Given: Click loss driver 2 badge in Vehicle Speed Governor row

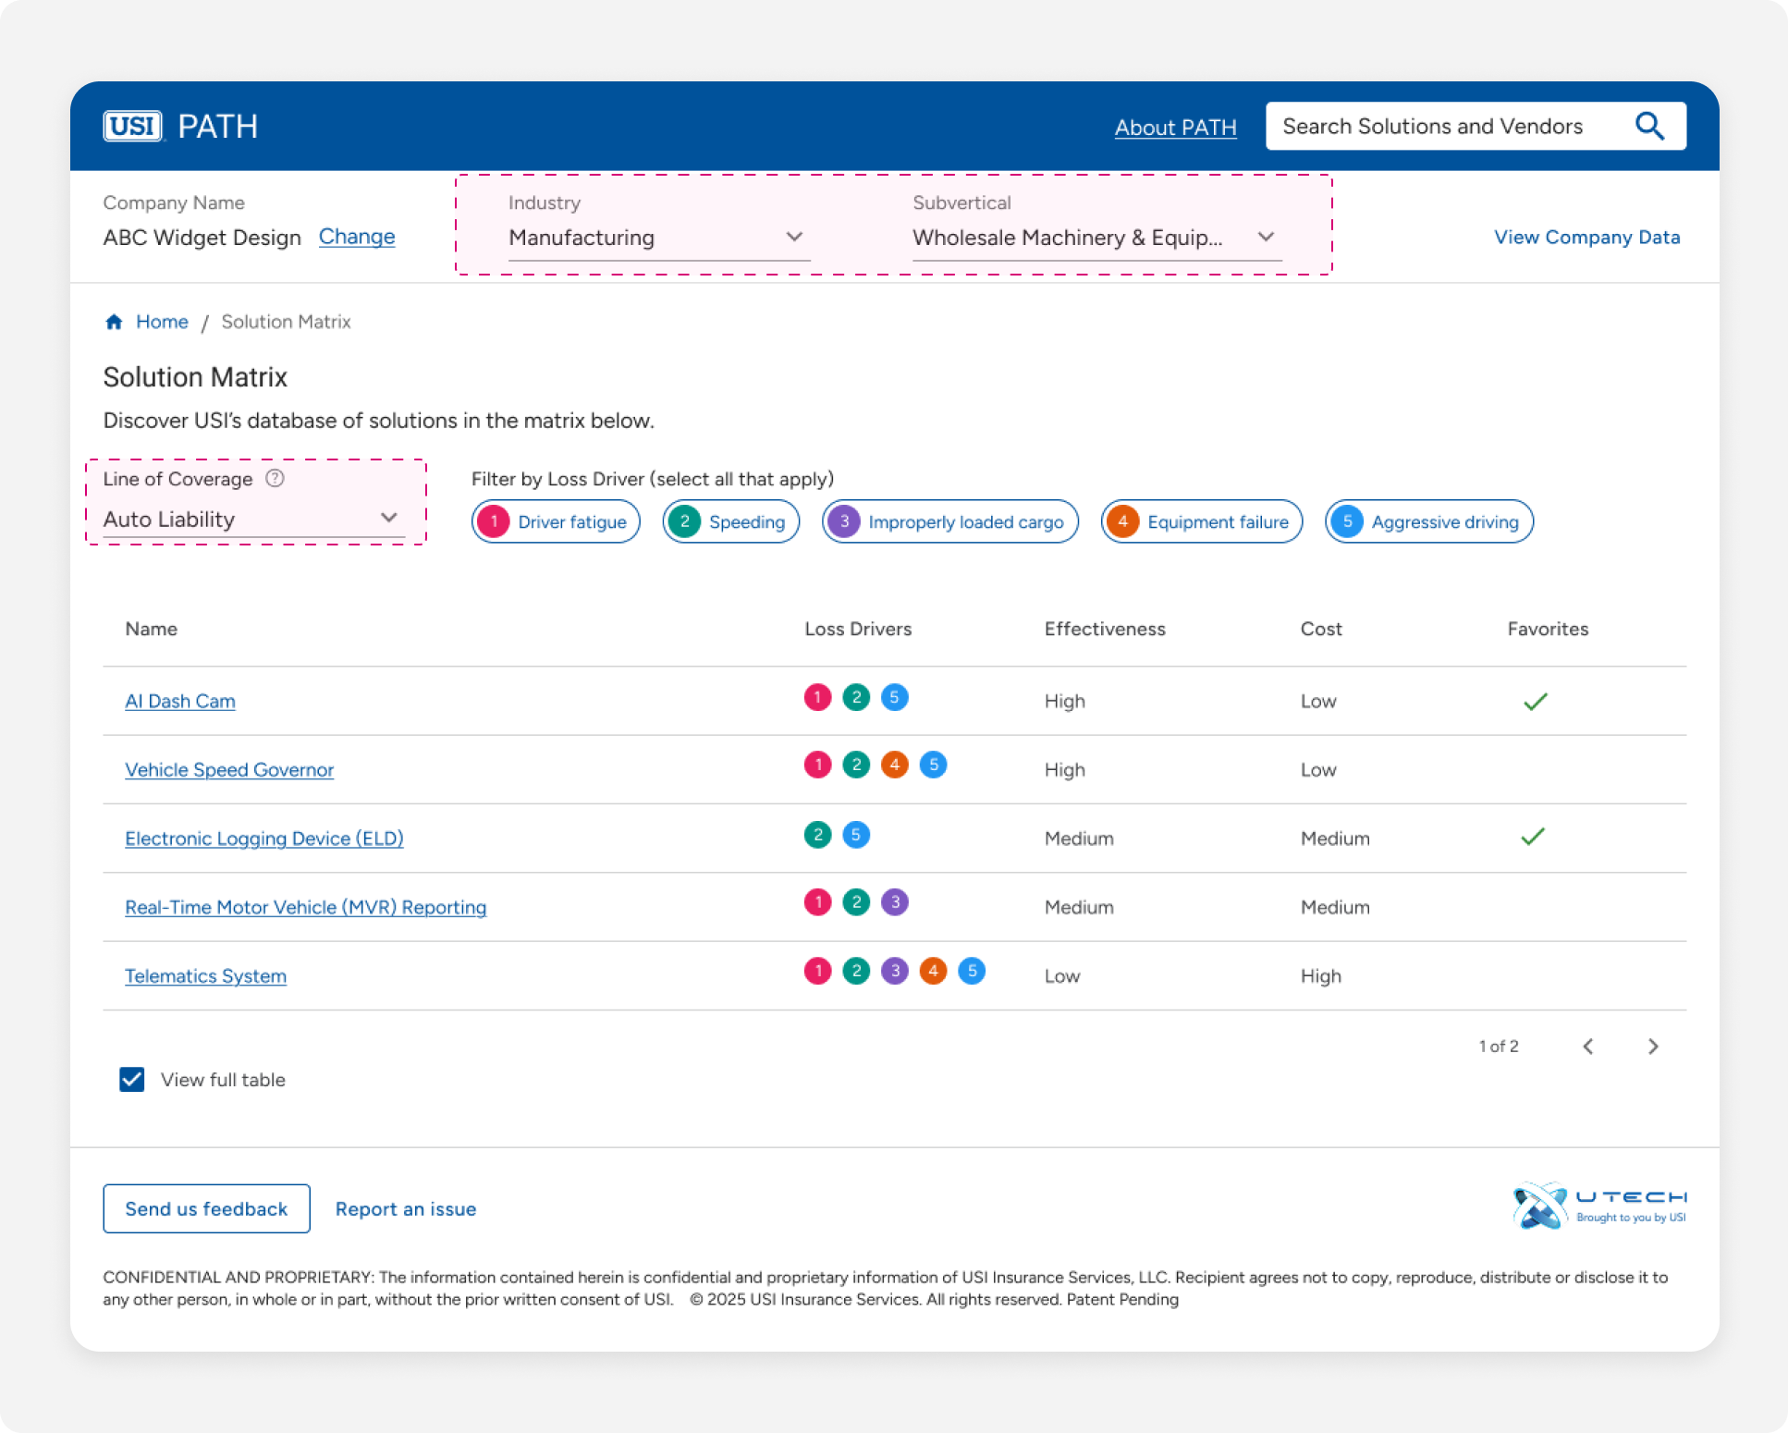Looking at the screenshot, I should 856,765.
